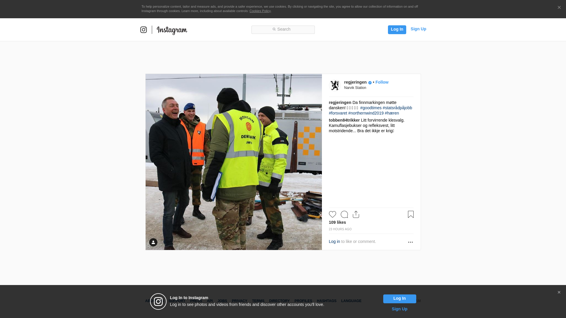Open the Narvik Station location

click(355, 88)
